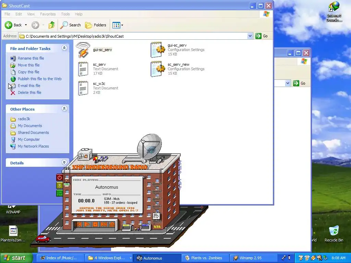Viewport: 351px width, 263px height.
Task: Open the Tools menu
Action: (65, 14)
